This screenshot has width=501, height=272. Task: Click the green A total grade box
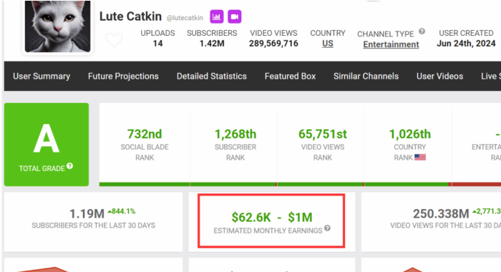[x=47, y=145]
